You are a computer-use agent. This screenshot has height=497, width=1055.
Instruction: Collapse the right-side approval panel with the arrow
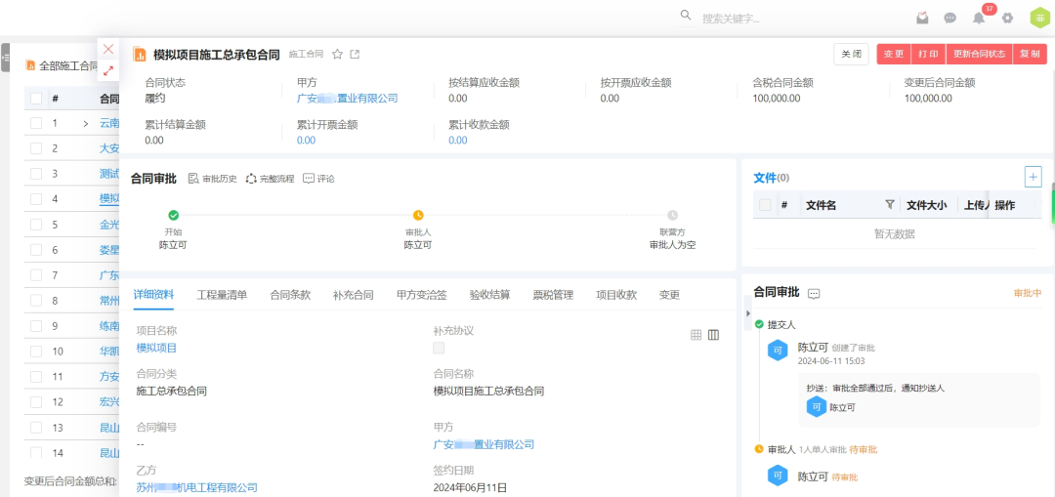tap(746, 313)
